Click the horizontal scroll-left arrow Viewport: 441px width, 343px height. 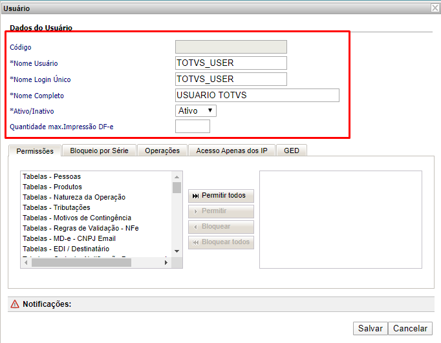pyautogui.click(x=26, y=263)
